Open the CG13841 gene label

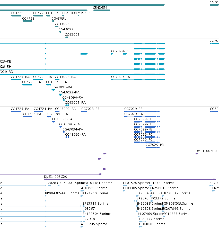(53, 13)
